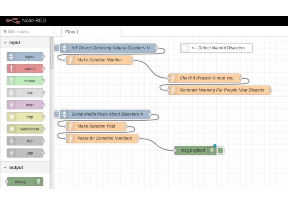
Task: Toggle the msg.payload debug output button
Action: click(x=220, y=151)
